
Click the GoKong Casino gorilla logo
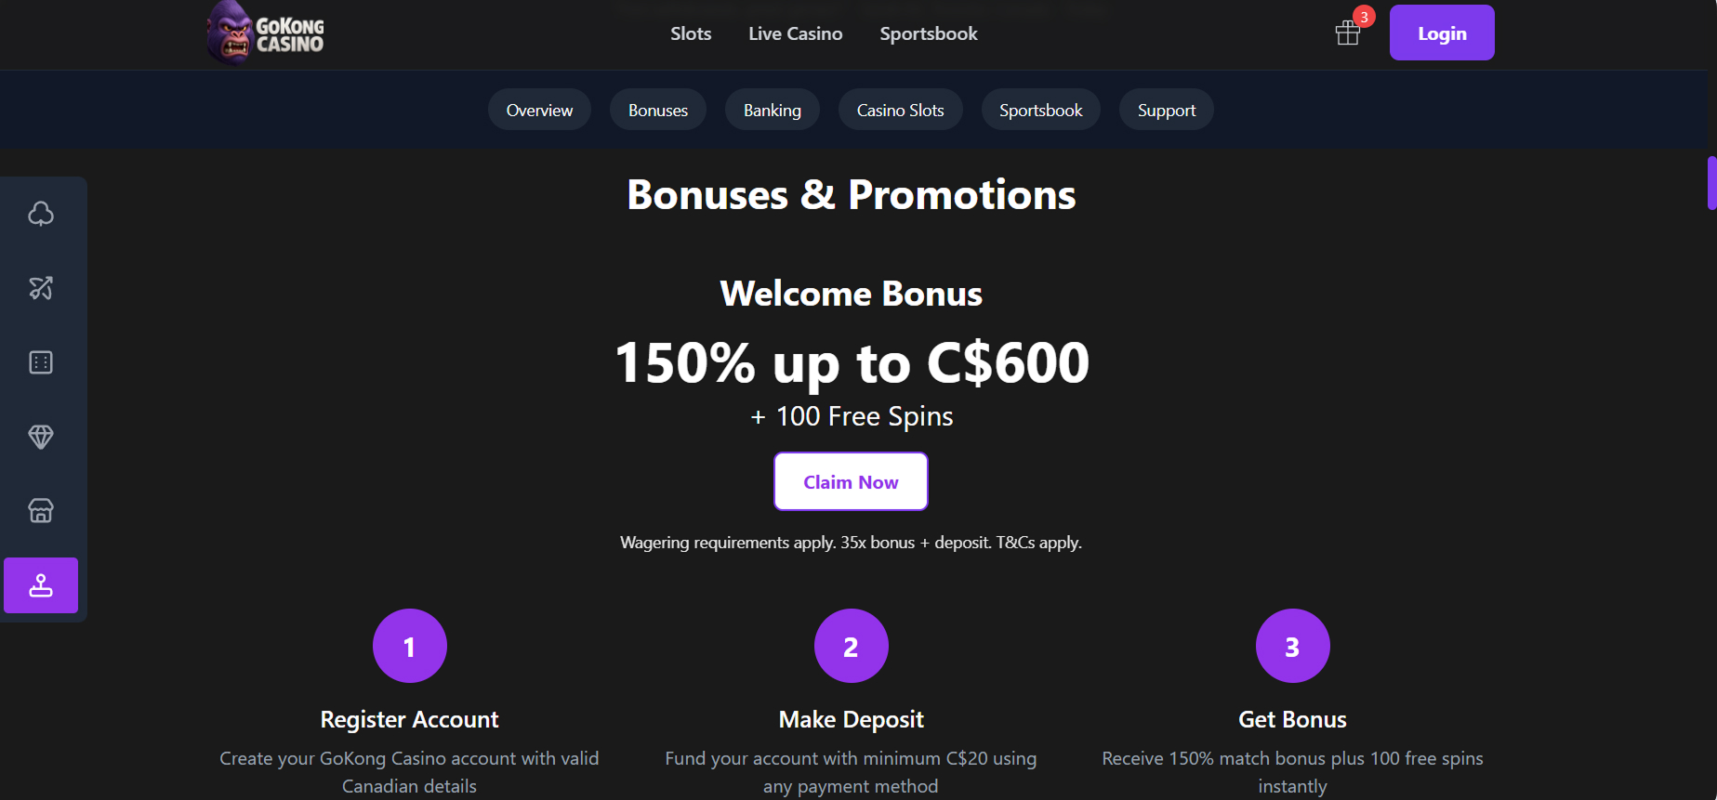(266, 33)
